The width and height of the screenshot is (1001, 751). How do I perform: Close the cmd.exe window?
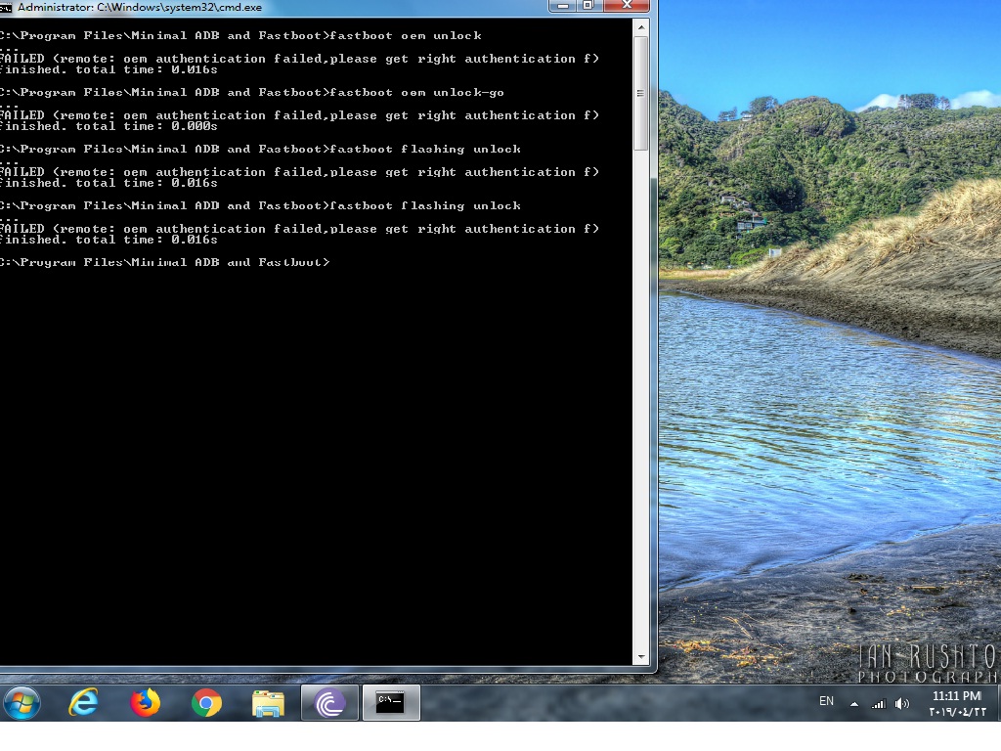[x=627, y=6]
